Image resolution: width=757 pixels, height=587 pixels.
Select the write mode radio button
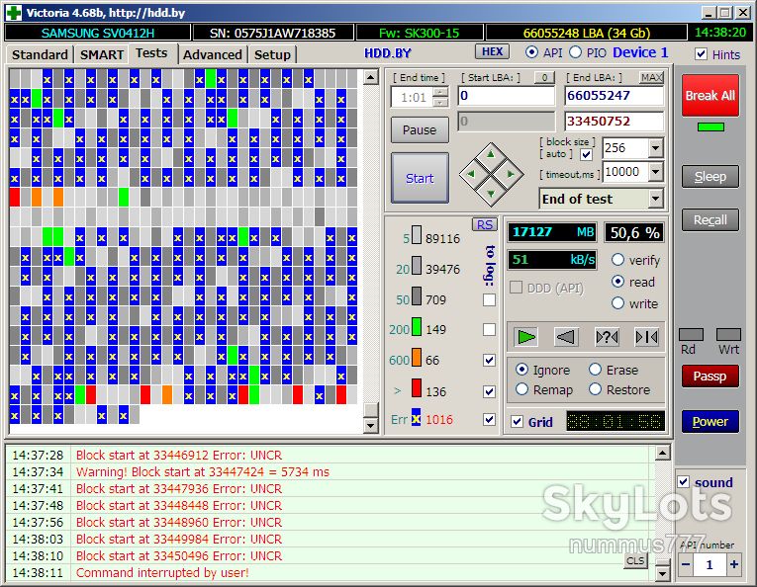[617, 303]
